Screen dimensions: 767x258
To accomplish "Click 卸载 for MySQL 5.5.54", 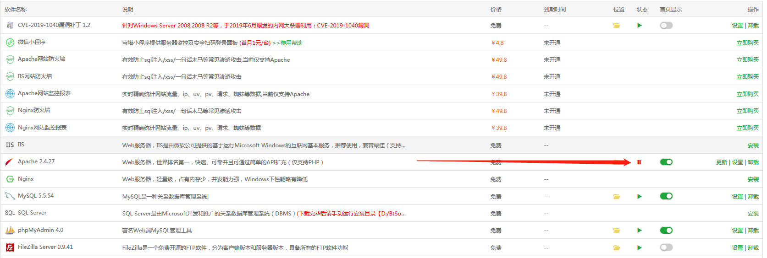I will click(x=753, y=197).
